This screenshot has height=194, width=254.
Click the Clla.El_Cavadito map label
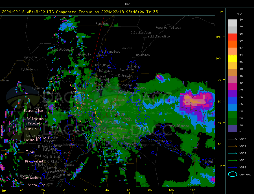coord(156,36)
